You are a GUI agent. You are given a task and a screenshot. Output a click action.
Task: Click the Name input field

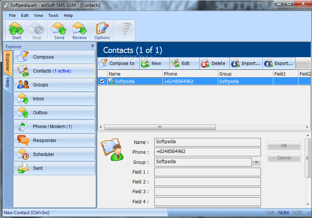click(207, 142)
